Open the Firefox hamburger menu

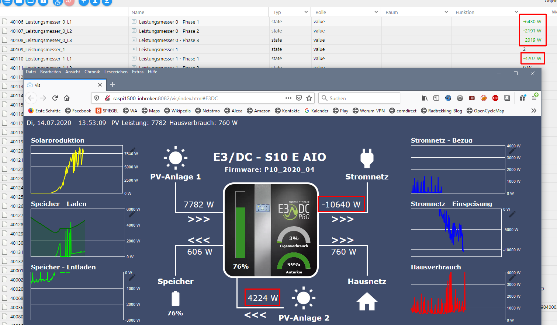534,98
